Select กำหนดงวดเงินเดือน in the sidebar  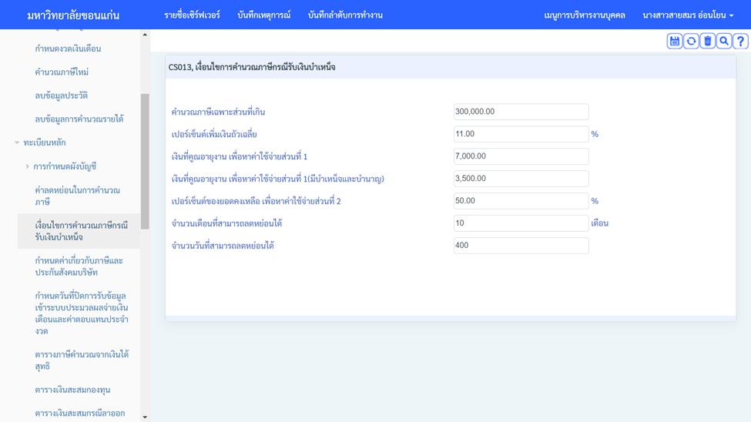coord(68,49)
